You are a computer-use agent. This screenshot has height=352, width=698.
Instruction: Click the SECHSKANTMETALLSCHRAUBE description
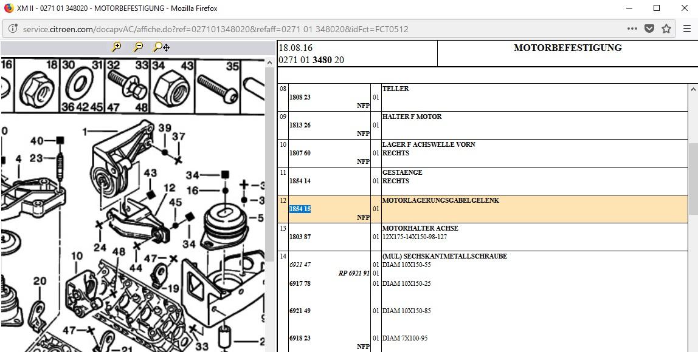click(x=444, y=257)
